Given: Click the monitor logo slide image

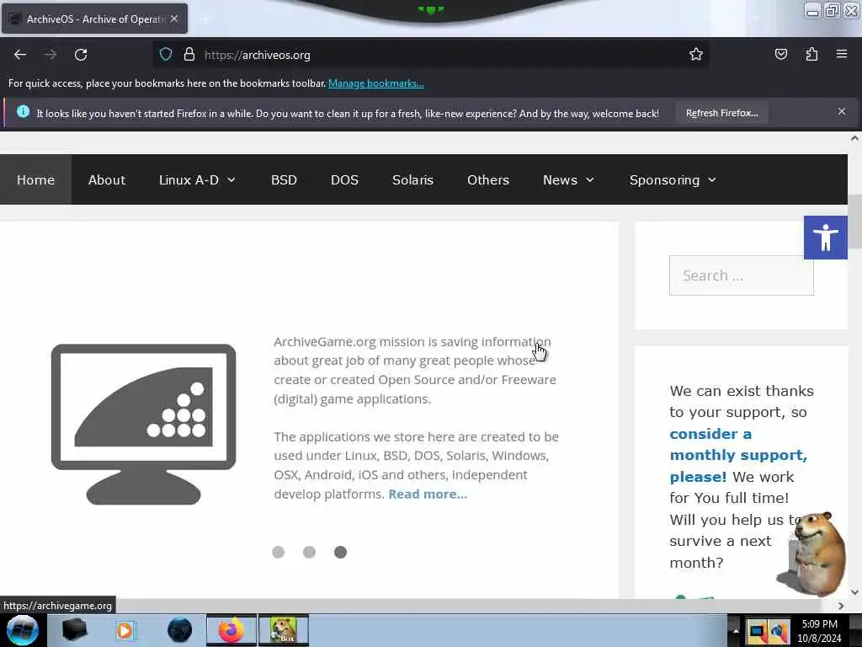Looking at the screenshot, I should coord(143,424).
